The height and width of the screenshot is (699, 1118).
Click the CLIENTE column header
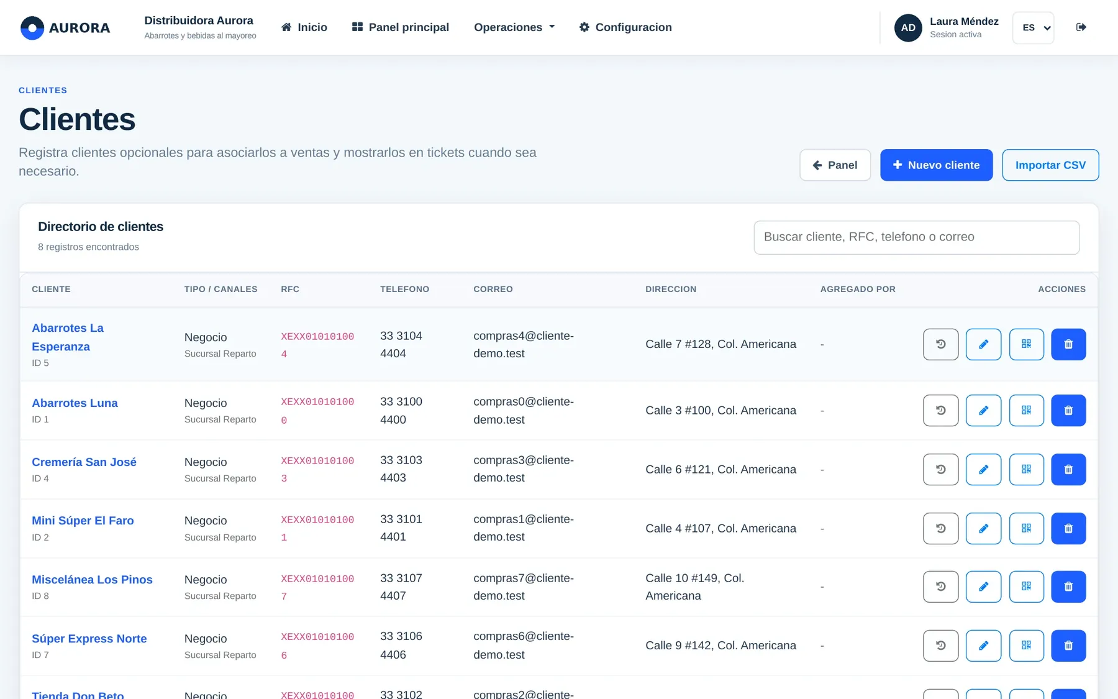(51, 290)
